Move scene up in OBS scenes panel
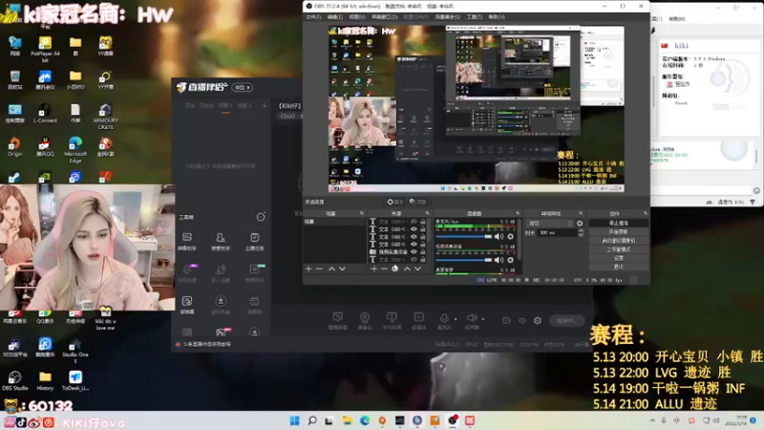 pos(331,269)
